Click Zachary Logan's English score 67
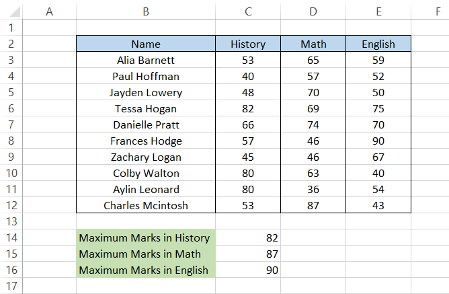 coord(378,157)
